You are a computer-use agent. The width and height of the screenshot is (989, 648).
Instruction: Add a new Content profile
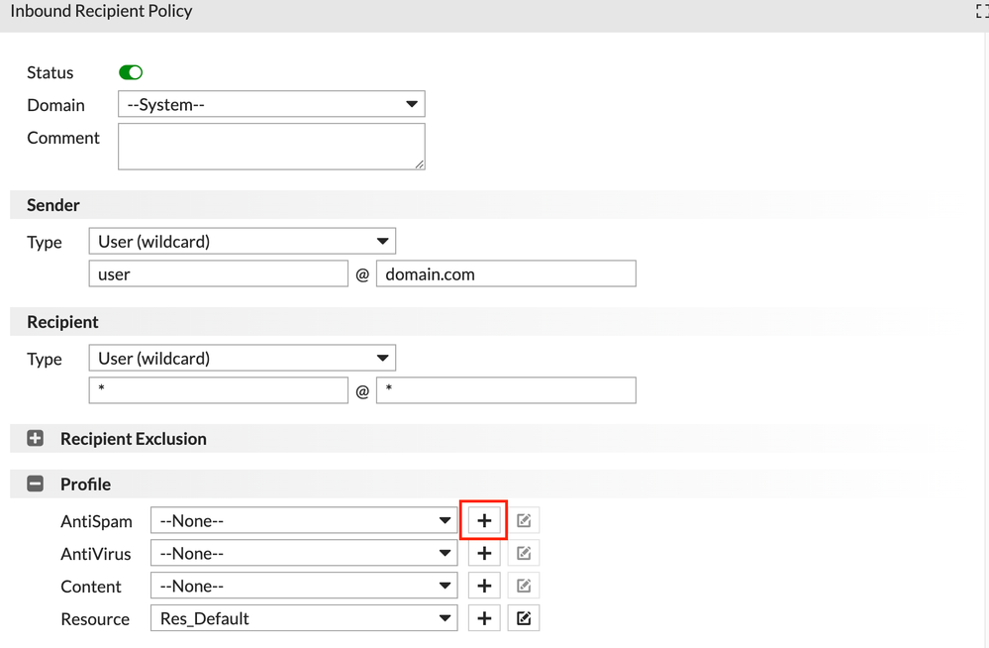pos(484,586)
